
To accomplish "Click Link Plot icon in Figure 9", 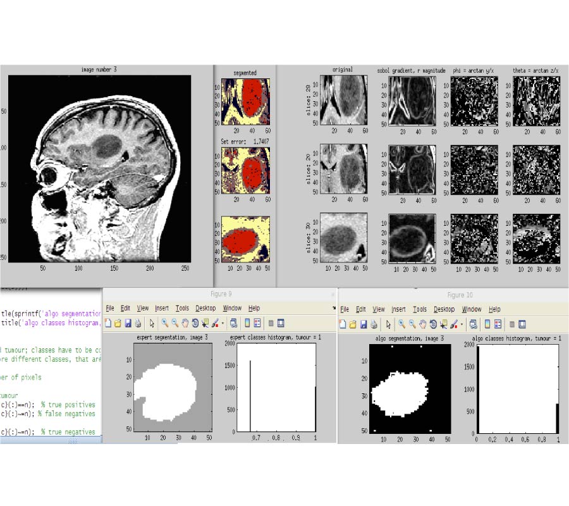I will 233,323.
